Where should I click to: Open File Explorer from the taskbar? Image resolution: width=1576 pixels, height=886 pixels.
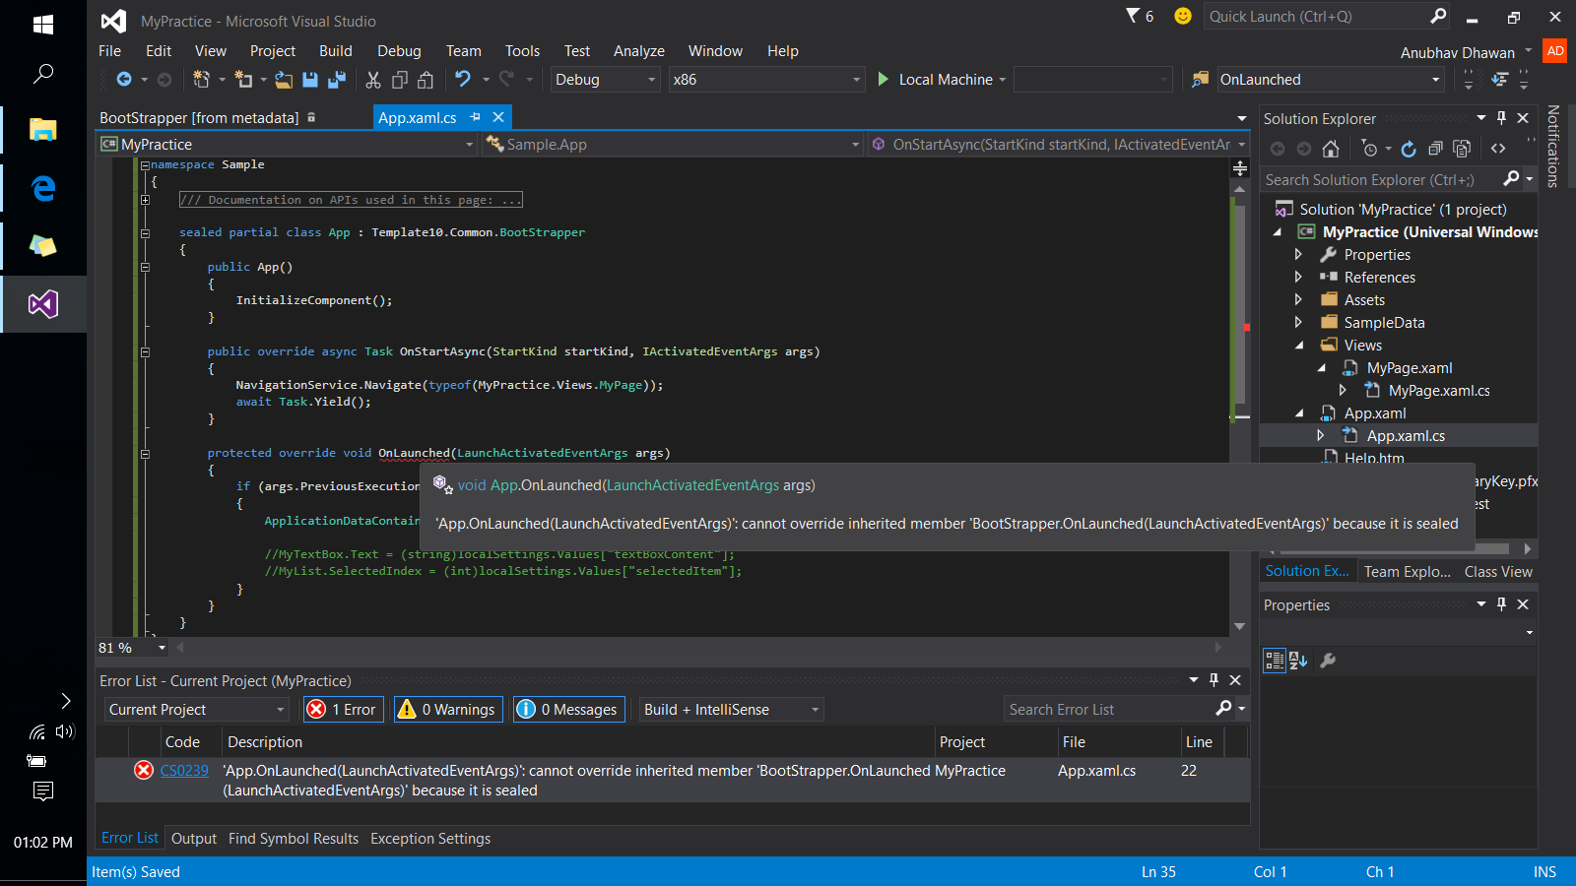coord(43,130)
